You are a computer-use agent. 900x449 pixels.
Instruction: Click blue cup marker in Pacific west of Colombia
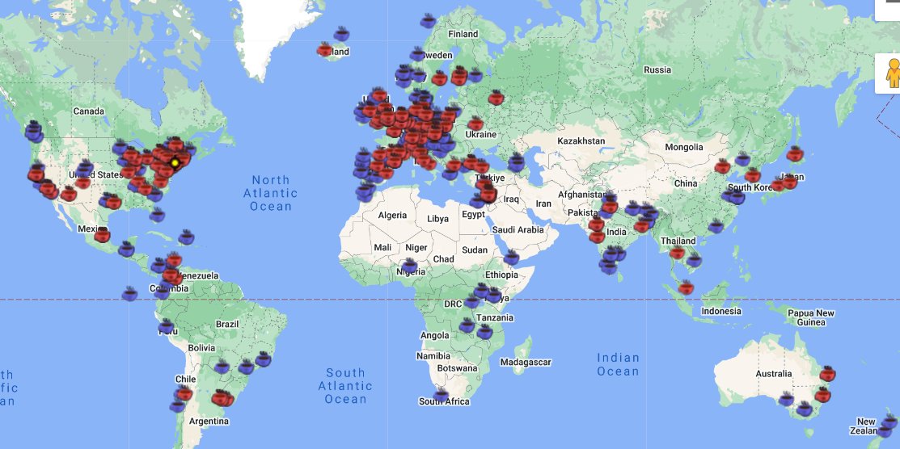pyautogui.click(x=129, y=294)
